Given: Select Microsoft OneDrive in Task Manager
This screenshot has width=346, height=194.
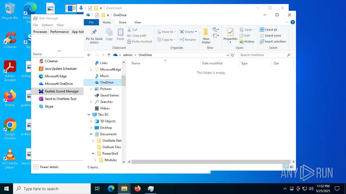Looking at the screenshot, I should coord(59,84).
